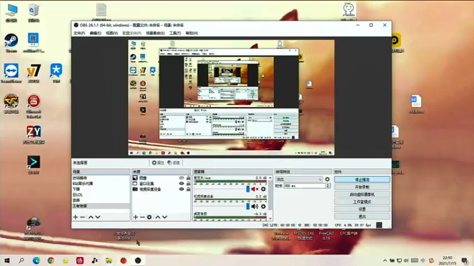This screenshot has height=266, width=474.
Task: Open source properties gear in Sources toolbar
Action: (149, 217)
